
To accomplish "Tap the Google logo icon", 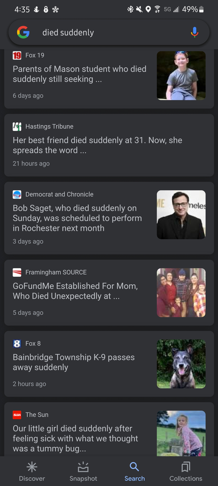I will point(23,32).
